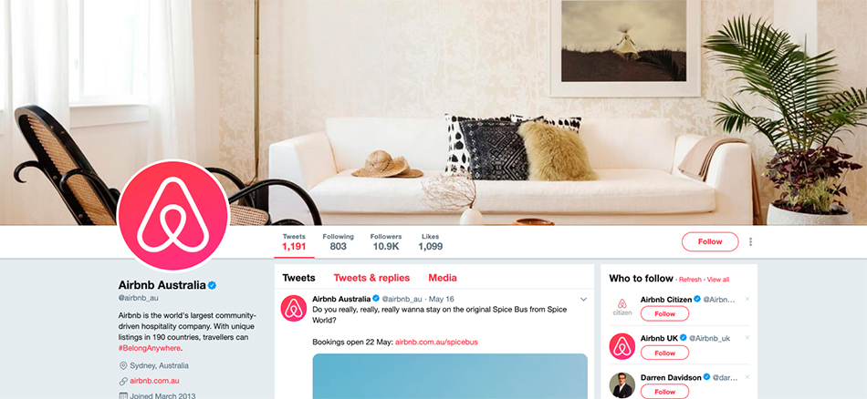Refresh the Who to follow list

pyautogui.click(x=690, y=280)
